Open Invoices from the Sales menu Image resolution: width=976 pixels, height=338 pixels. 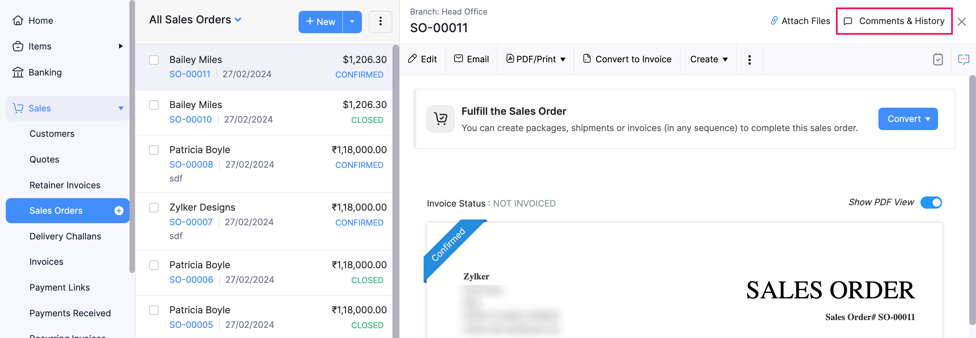click(x=46, y=261)
